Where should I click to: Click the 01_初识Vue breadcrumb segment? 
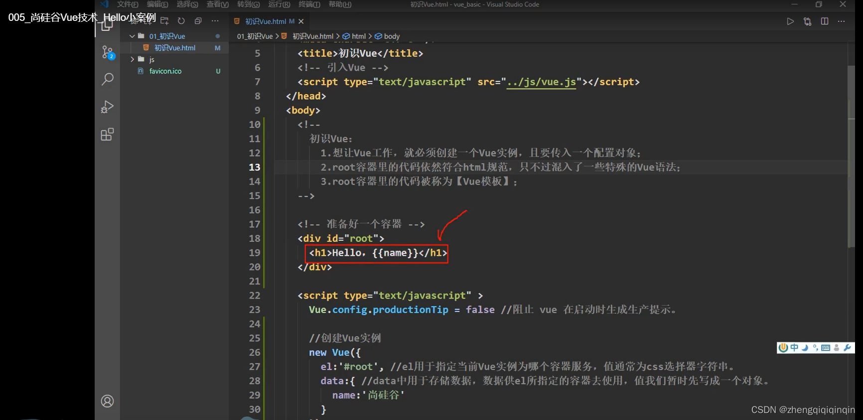(255, 36)
